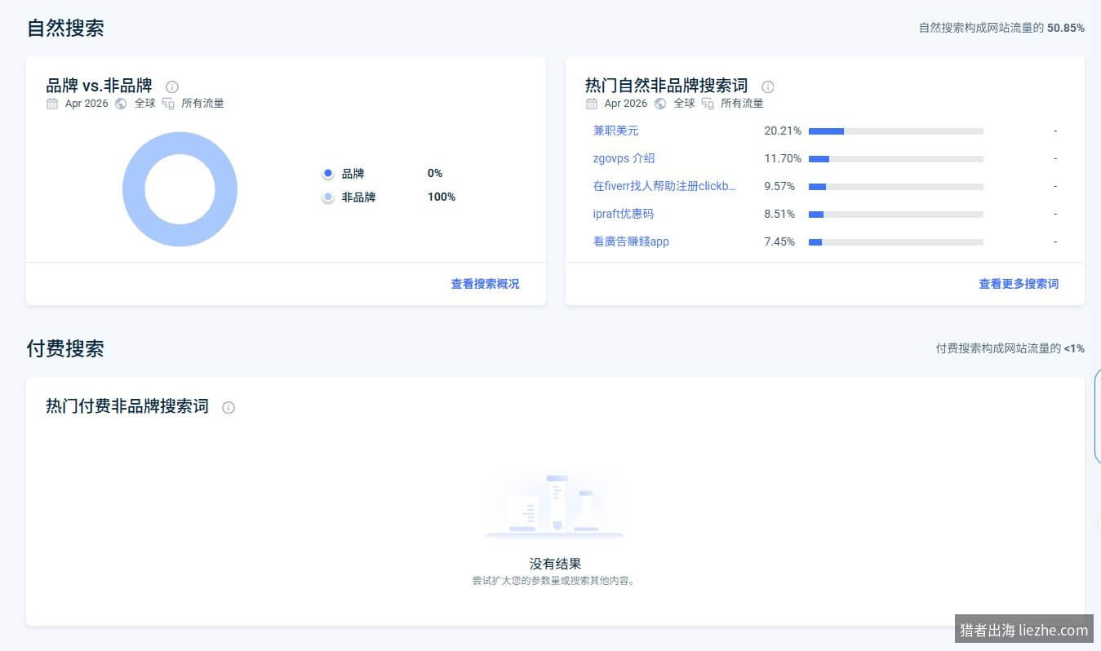Viewport: 1101px width, 651px height.
Task: Click globe icon in 热门自然非品牌搜索词 card
Action: (x=660, y=104)
